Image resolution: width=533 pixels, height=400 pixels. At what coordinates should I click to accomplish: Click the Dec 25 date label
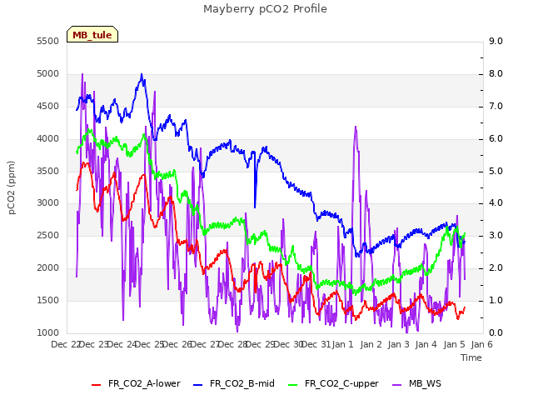pos(150,344)
